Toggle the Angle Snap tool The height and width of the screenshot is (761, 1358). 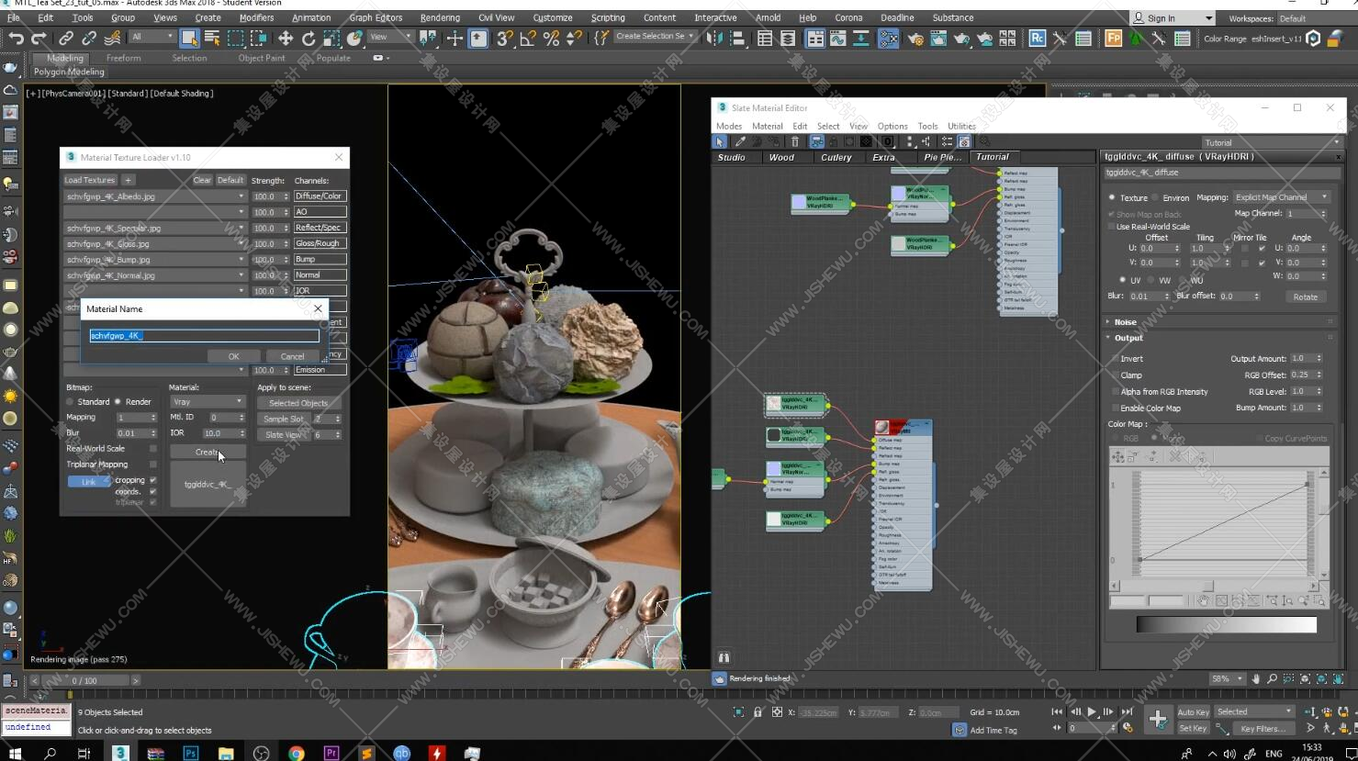(528, 38)
